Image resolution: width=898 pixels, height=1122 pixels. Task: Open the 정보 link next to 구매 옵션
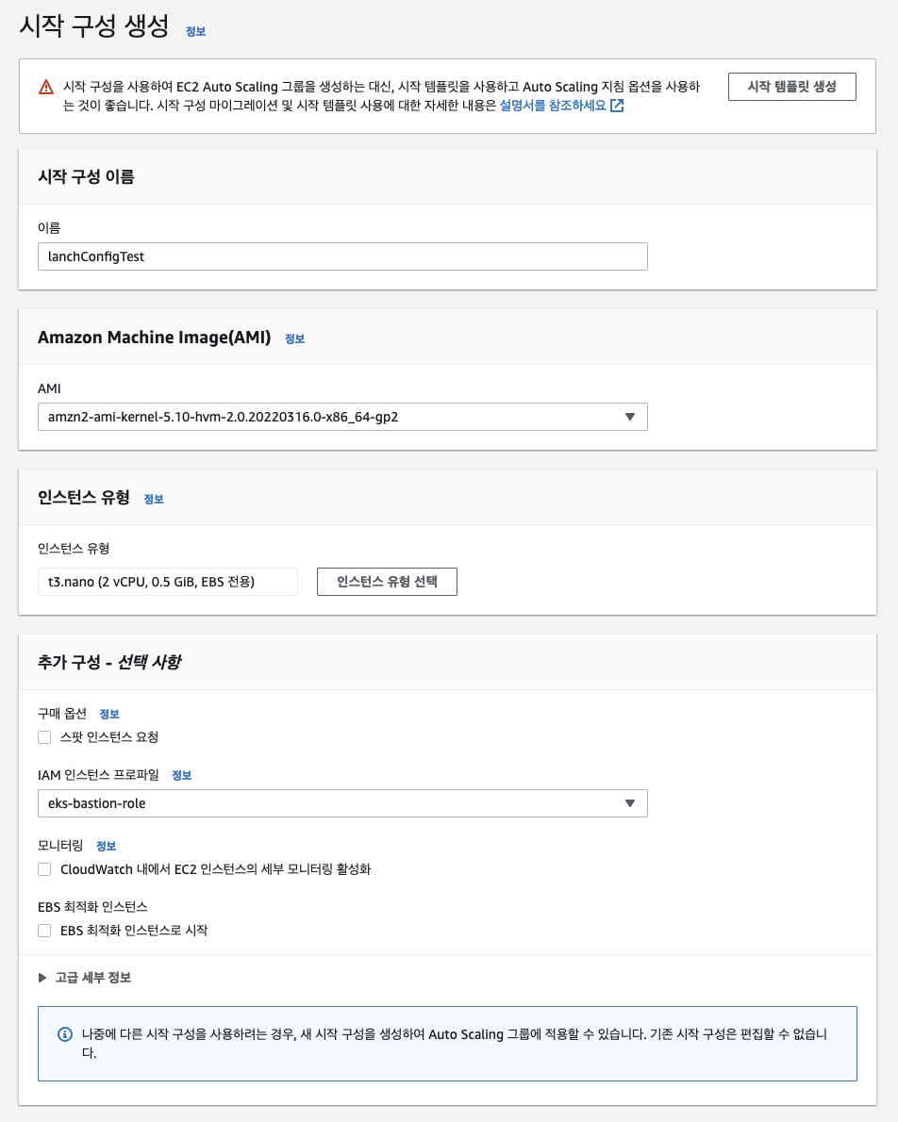point(108,714)
